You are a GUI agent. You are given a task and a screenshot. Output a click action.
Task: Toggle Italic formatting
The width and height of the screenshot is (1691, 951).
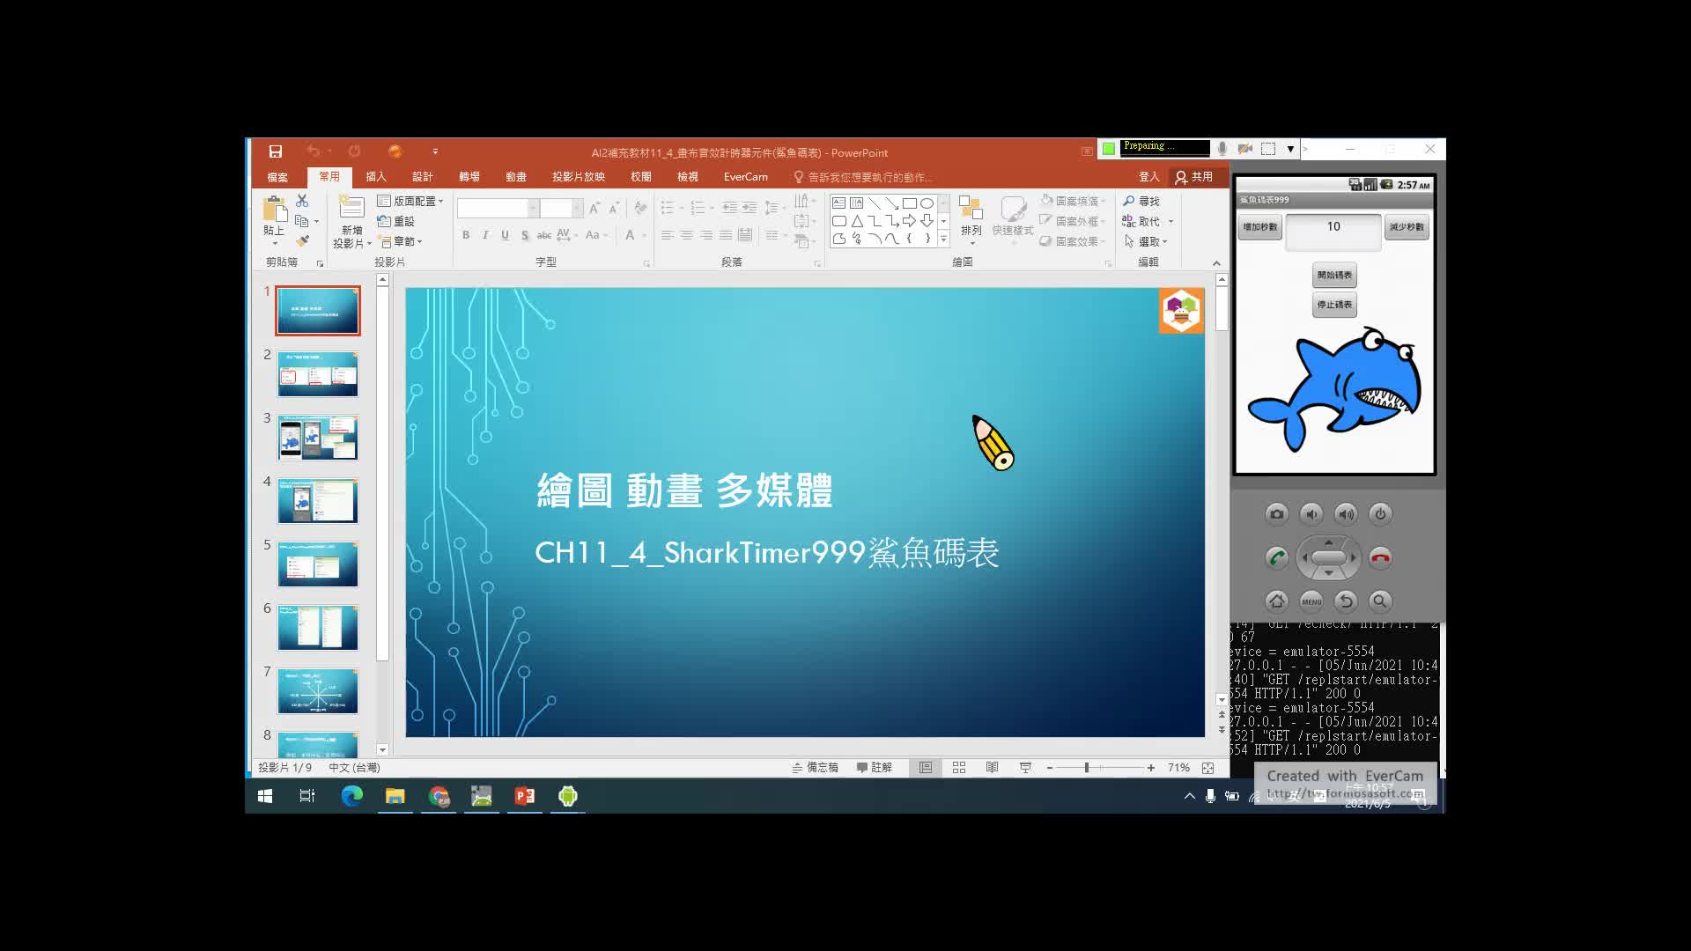click(485, 235)
